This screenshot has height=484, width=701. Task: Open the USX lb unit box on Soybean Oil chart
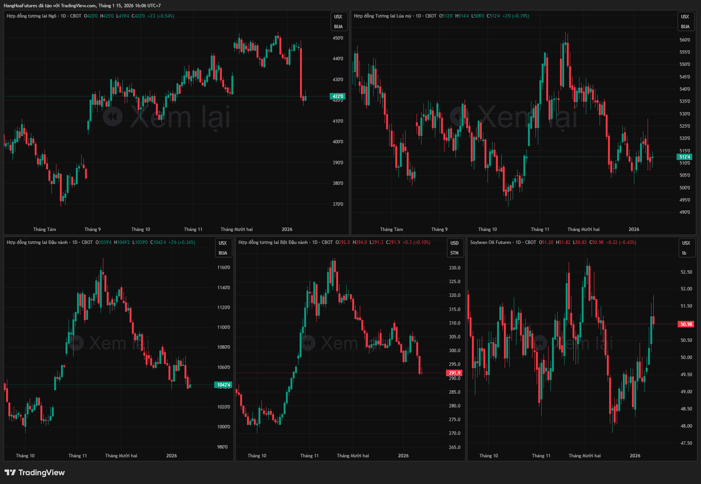coord(686,248)
